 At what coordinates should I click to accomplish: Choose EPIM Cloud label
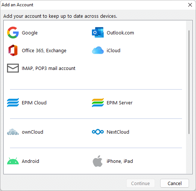[34, 103]
